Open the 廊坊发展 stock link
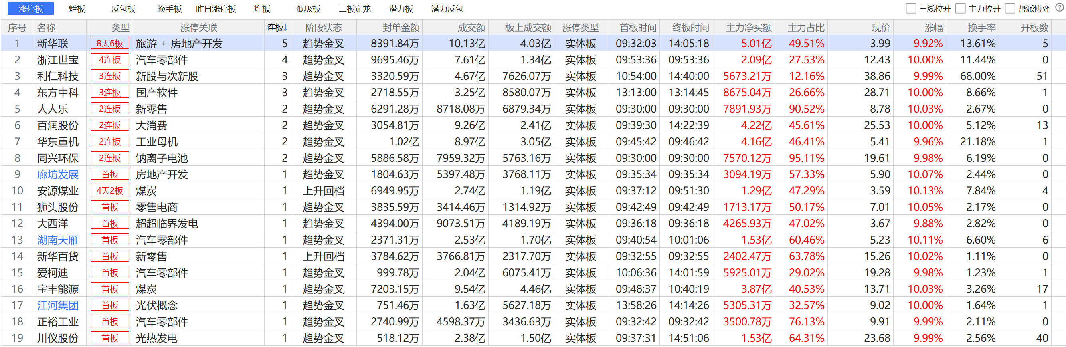The image size is (1066, 347). [57, 174]
